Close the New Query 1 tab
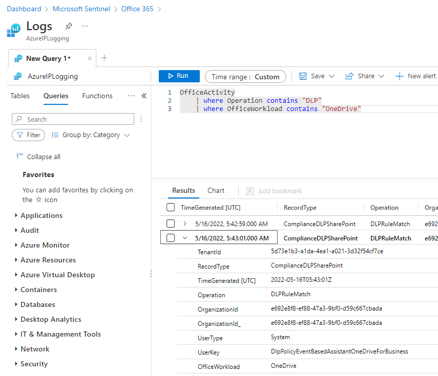This screenshot has width=438, height=376. click(90, 58)
